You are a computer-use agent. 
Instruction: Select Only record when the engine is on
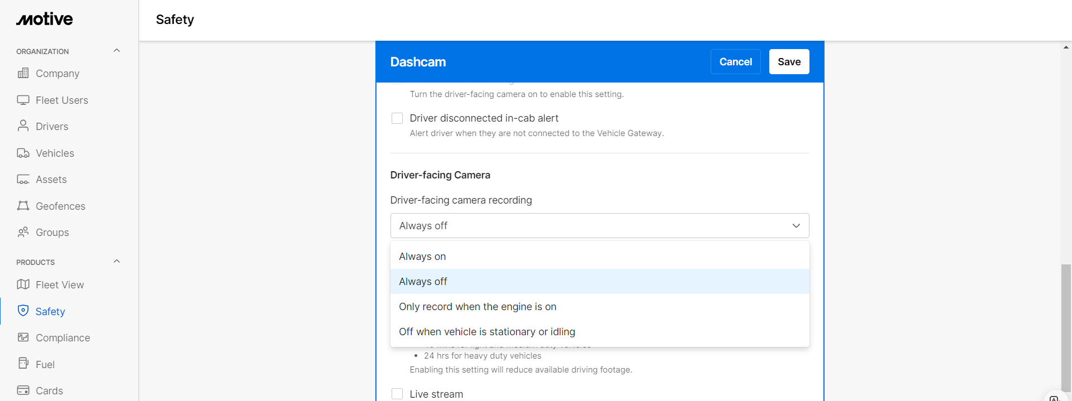[478, 307]
